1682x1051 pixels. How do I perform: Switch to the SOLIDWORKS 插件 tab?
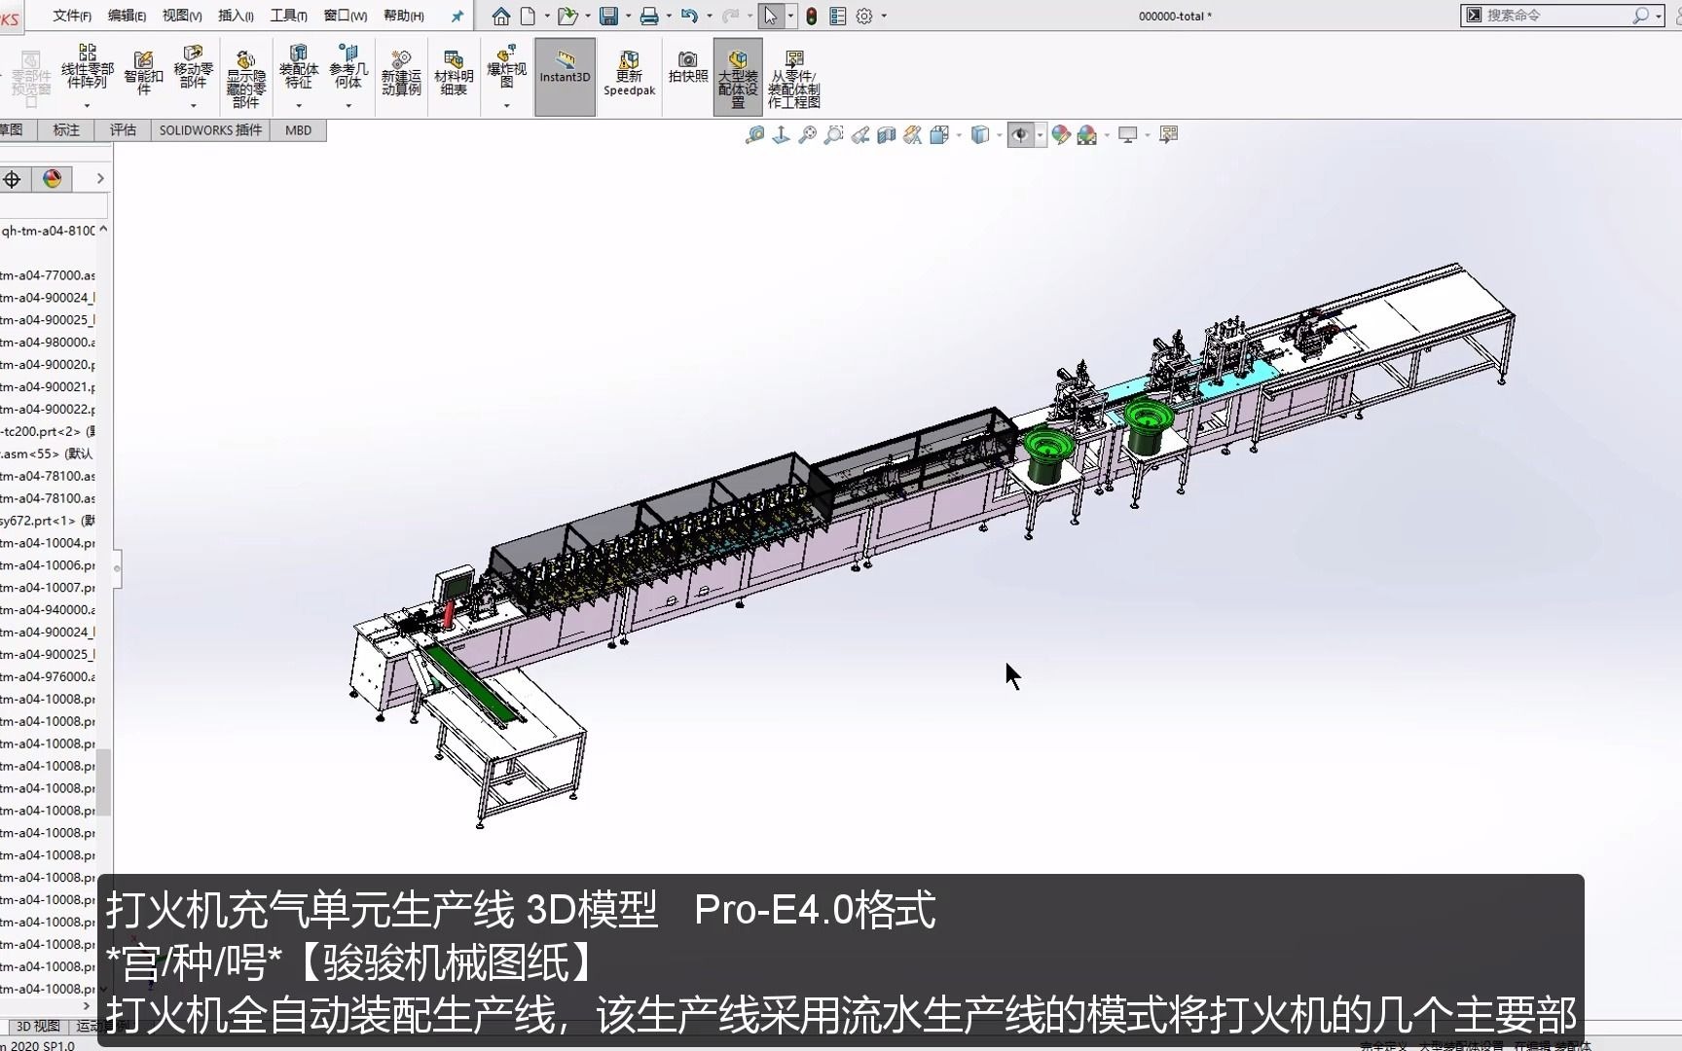[211, 130]
